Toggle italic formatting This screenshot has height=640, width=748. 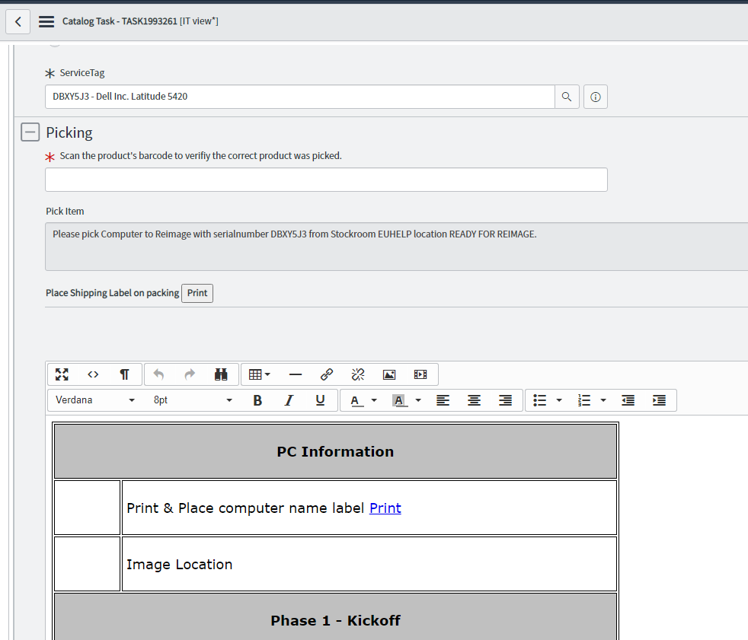[289, 400]
